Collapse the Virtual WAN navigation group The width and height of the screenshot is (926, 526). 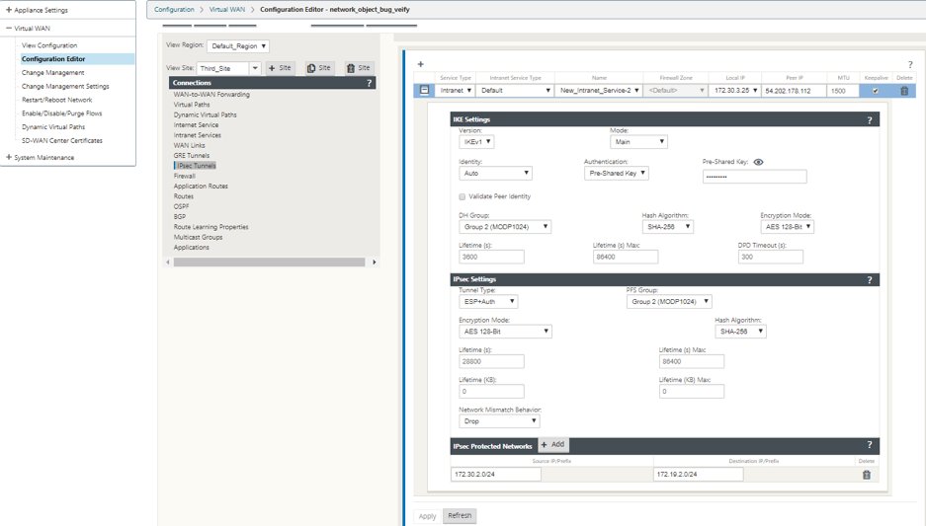pos(9,28)
